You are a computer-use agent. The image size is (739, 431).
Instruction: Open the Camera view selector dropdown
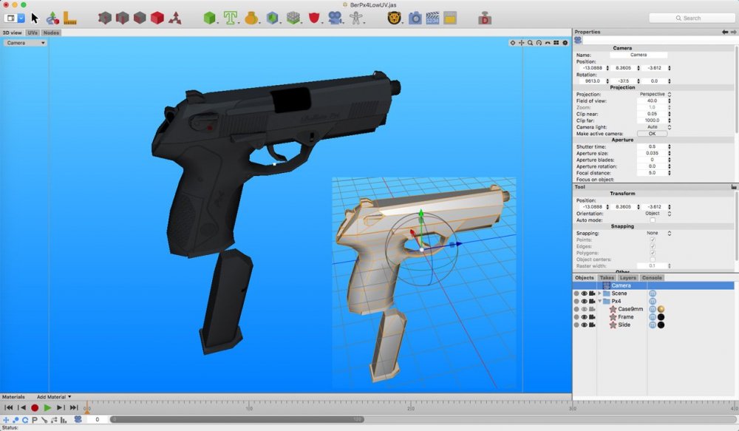[x=26, y=43]
